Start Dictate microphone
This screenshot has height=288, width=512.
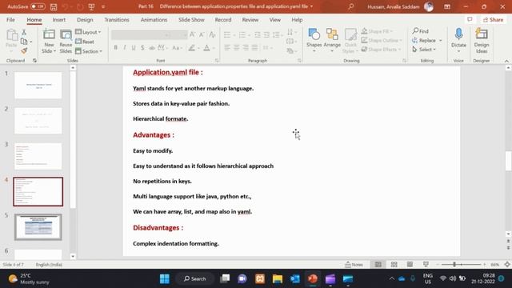tap(458, 40)
